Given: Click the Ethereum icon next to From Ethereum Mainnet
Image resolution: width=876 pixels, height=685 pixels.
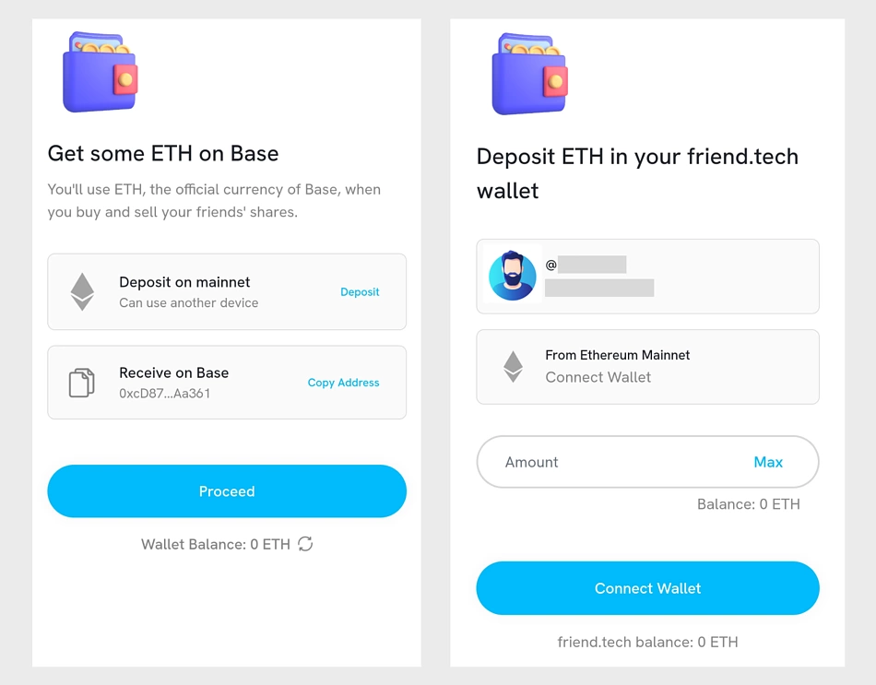Looking at the screenshot, I should coord(513,366).
